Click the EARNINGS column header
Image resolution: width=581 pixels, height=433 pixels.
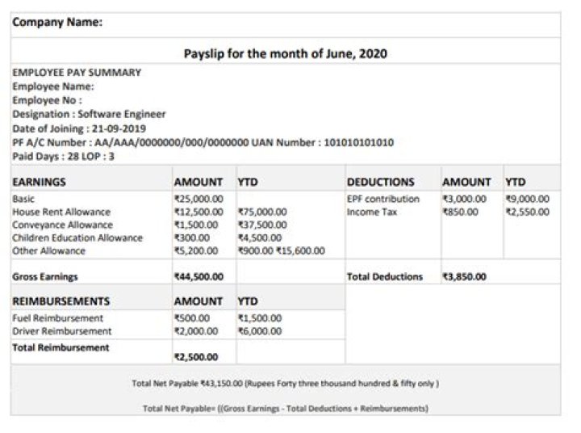pos(40,183)
